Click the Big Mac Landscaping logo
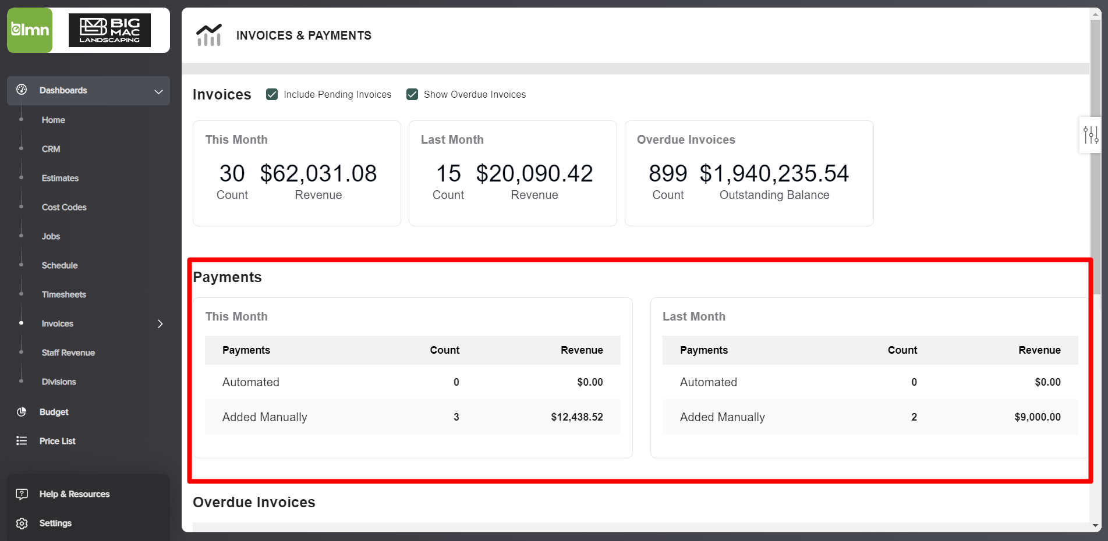Screen dimensions: 1108x541 click(109, 30)
